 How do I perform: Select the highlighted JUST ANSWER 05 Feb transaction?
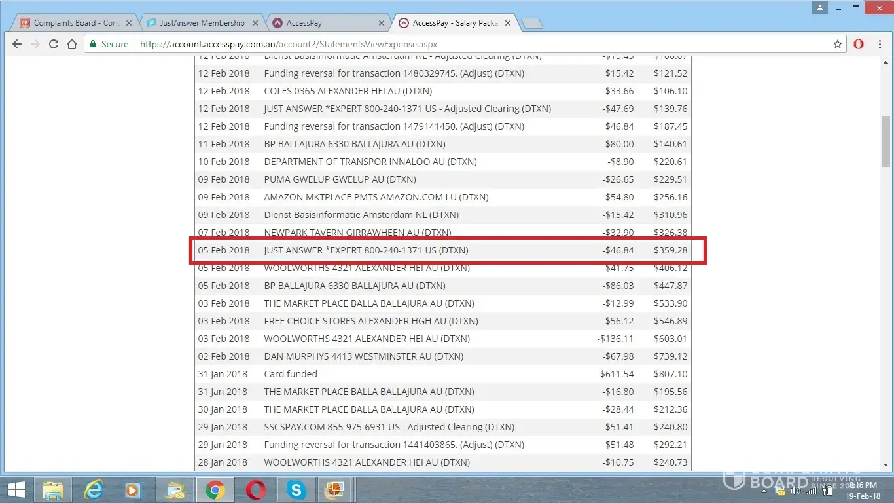pyautogui.click(x=366, y=250)
